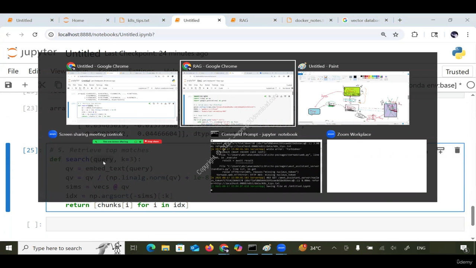Viewport: 476px width, 268px height.
Task: Open Outlook from the taskbar
Action: point(195,248)
